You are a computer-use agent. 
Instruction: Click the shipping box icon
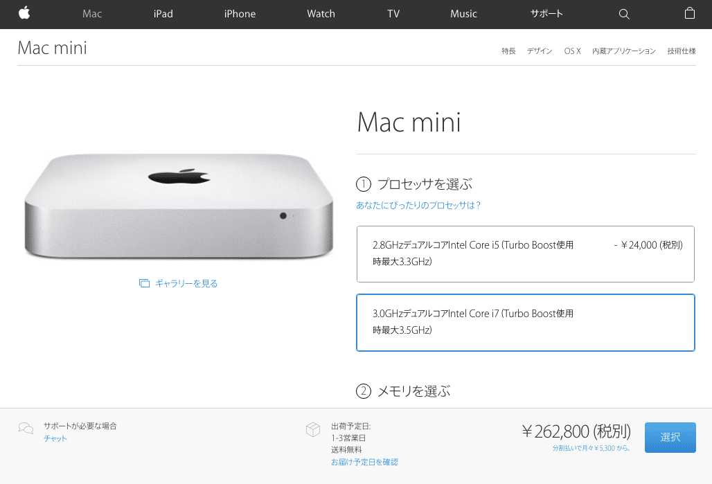(x=313, y=429)
